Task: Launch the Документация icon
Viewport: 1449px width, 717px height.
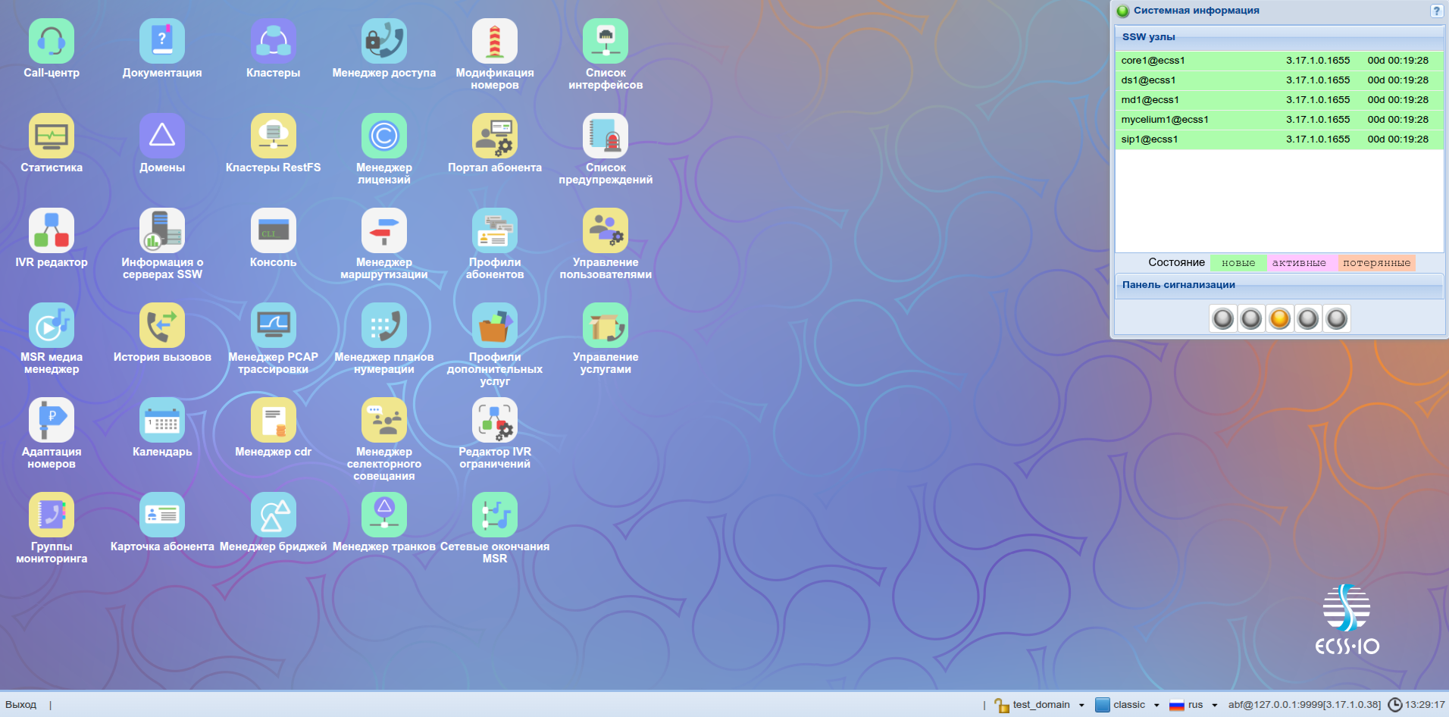Action: point(162,41)
